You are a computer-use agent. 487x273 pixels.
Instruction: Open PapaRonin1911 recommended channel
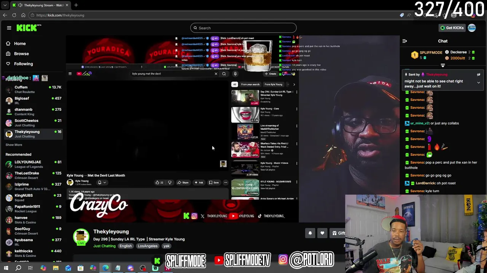33,209
